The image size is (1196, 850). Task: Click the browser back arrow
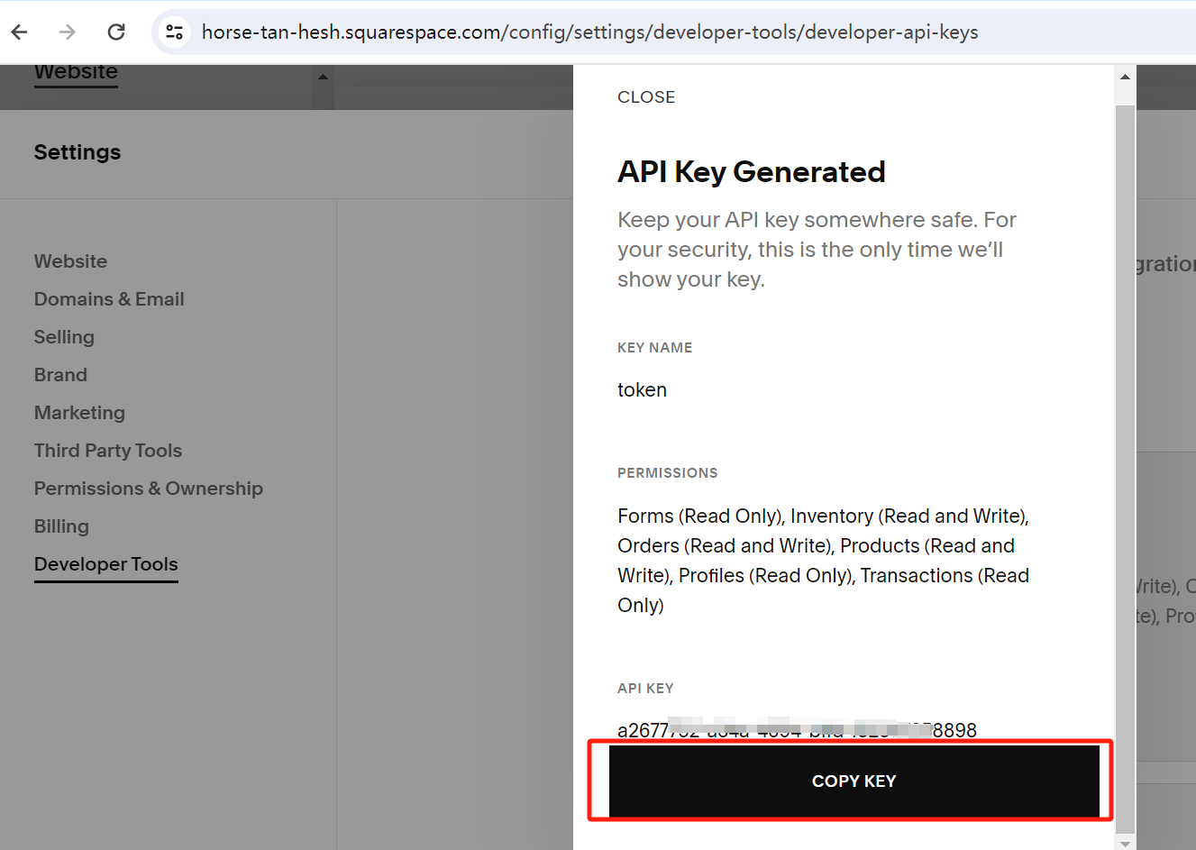19,32
